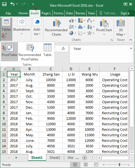135x168 pixels.
Task: Click the Tables group button
Action: click(x=6, y=29)
